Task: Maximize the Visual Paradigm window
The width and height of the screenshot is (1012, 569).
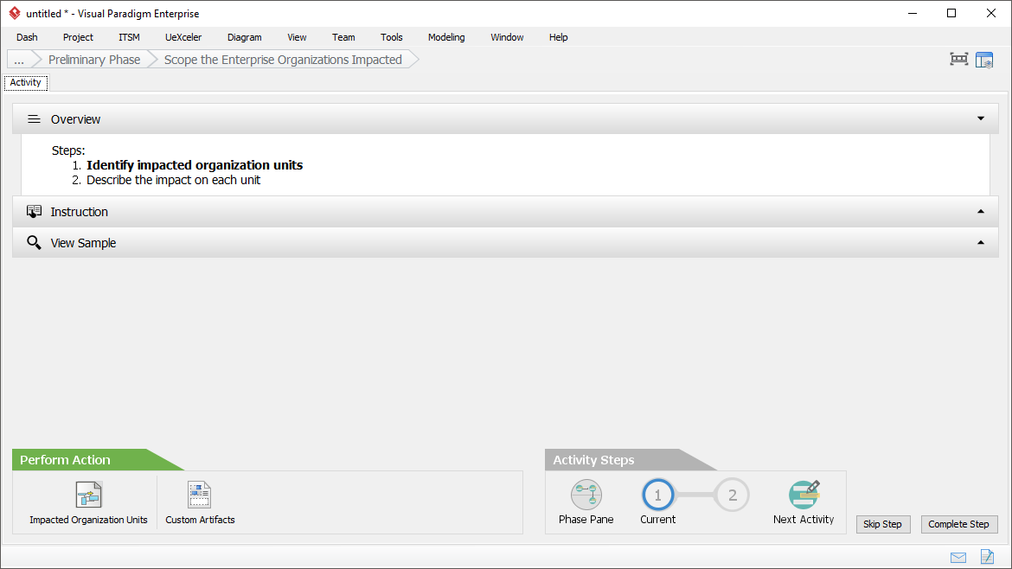Action: [x=951, y=13]
